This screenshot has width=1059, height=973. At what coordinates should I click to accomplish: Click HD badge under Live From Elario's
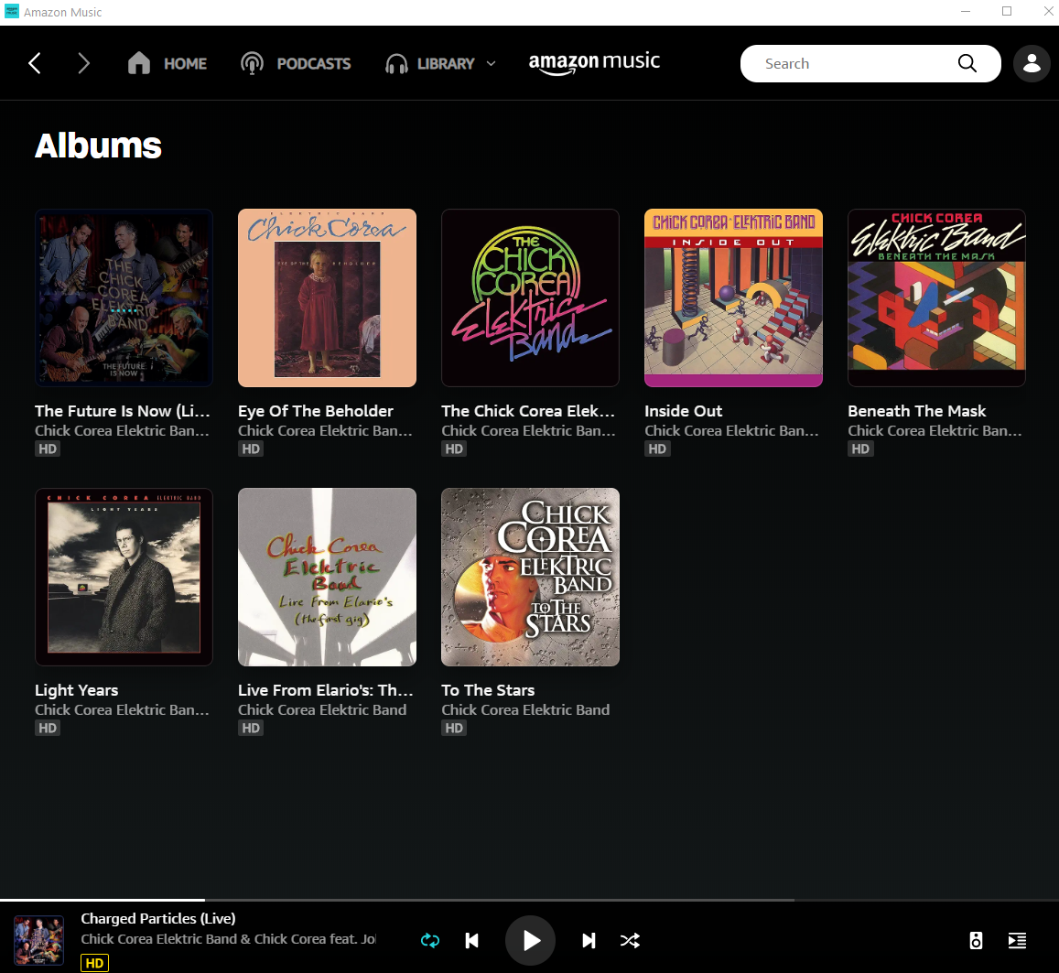tap(251, 728)
